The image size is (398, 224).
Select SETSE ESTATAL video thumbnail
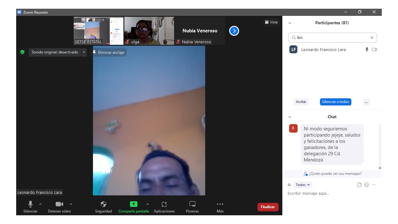(99, 31)
